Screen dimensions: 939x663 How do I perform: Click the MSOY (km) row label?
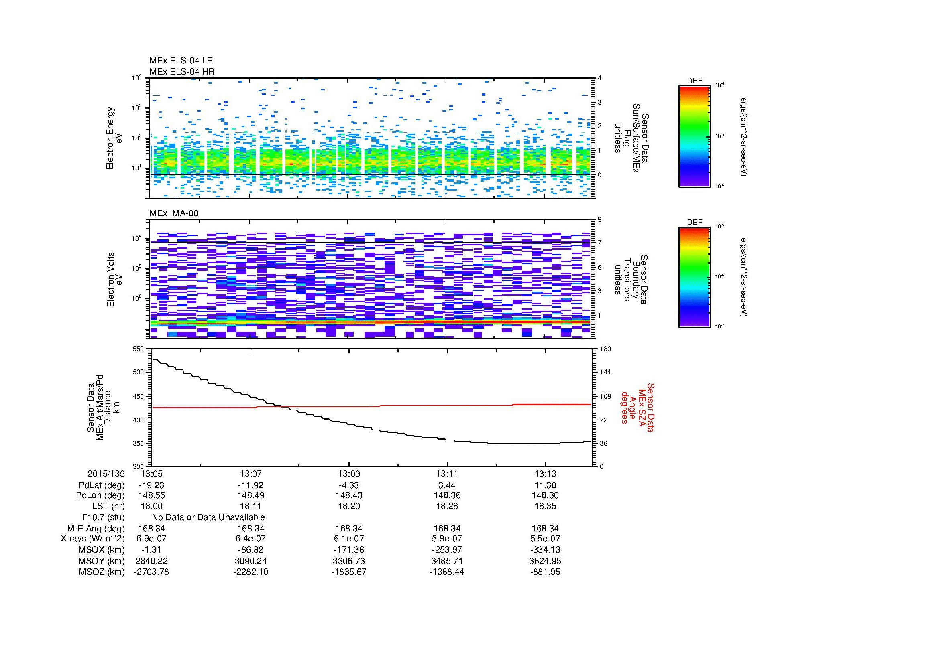[102, 561]
